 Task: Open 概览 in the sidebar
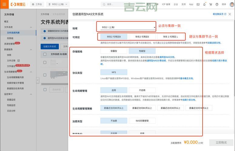click(6, 22)
